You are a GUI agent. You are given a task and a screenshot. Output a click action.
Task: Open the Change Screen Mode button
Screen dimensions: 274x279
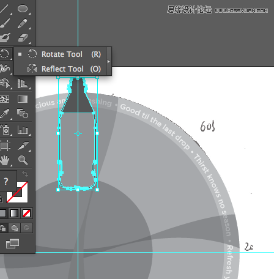pos(12,244)
